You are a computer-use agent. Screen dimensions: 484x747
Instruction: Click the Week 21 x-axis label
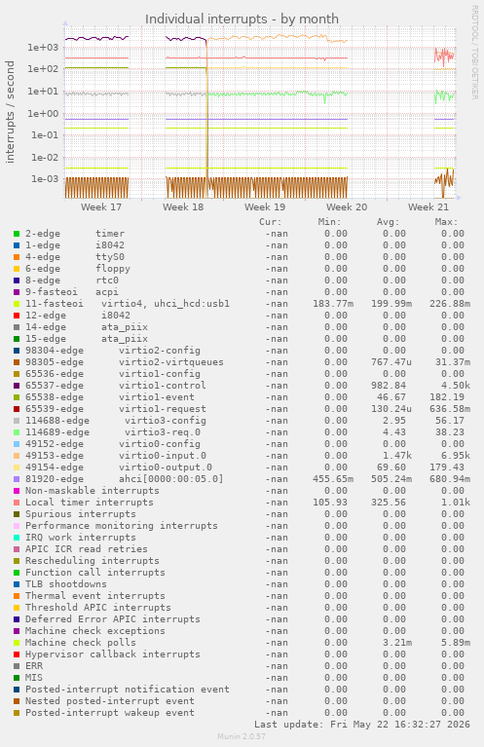pyautogui.click(x=428, y=207)
